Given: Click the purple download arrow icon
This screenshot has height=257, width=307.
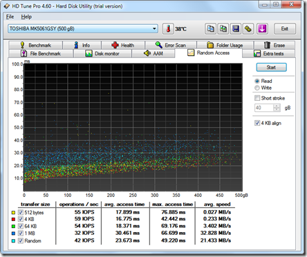Looking at the screenshot, I should pos(262,29).
